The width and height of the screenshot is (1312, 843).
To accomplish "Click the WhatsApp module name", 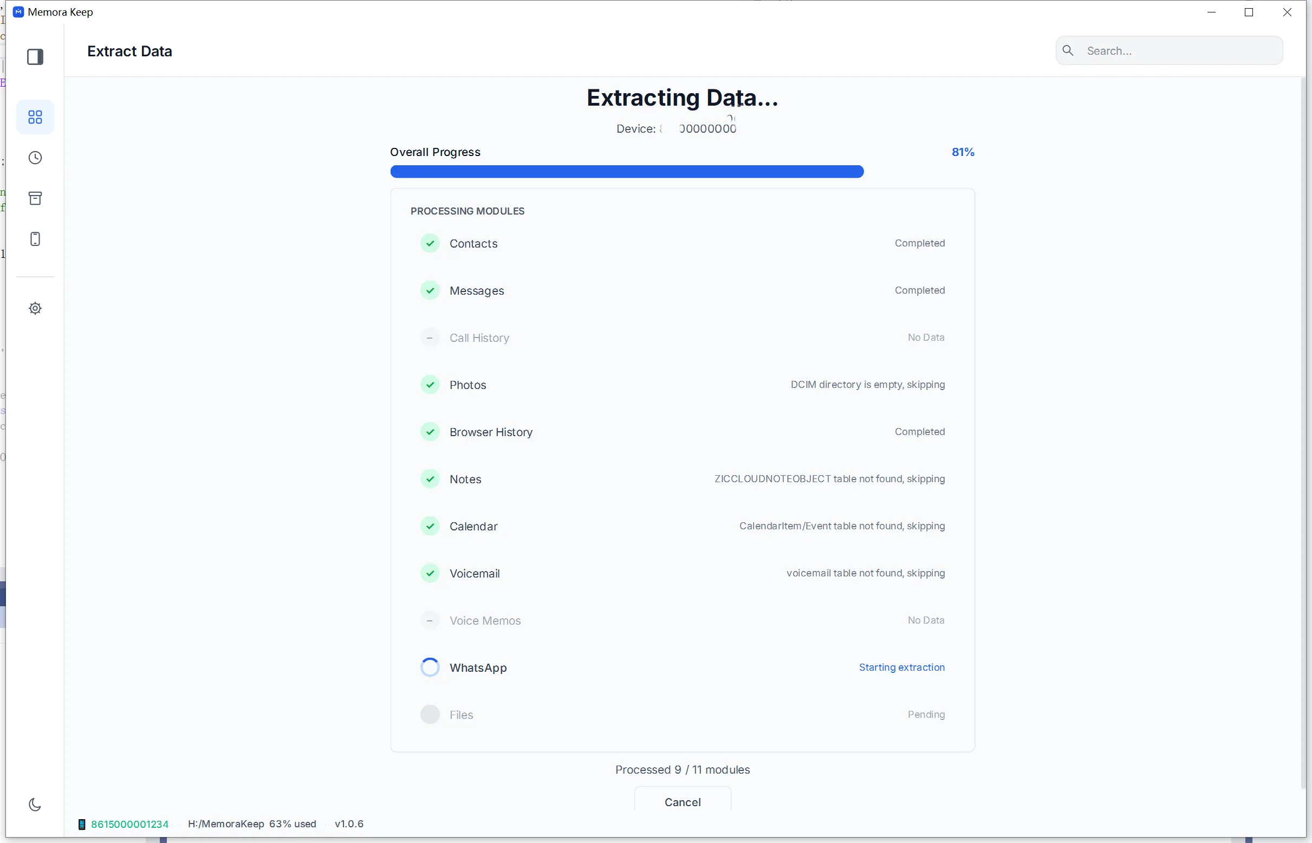I will (x=478, y=668).
